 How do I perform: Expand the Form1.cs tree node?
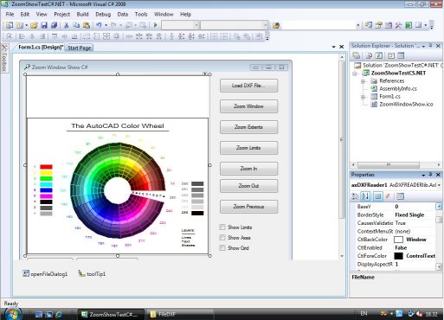click(364, 97)
